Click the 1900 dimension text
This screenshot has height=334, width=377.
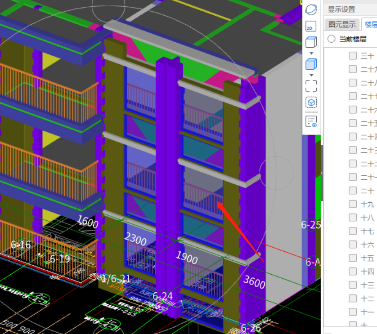coord(187,257)
